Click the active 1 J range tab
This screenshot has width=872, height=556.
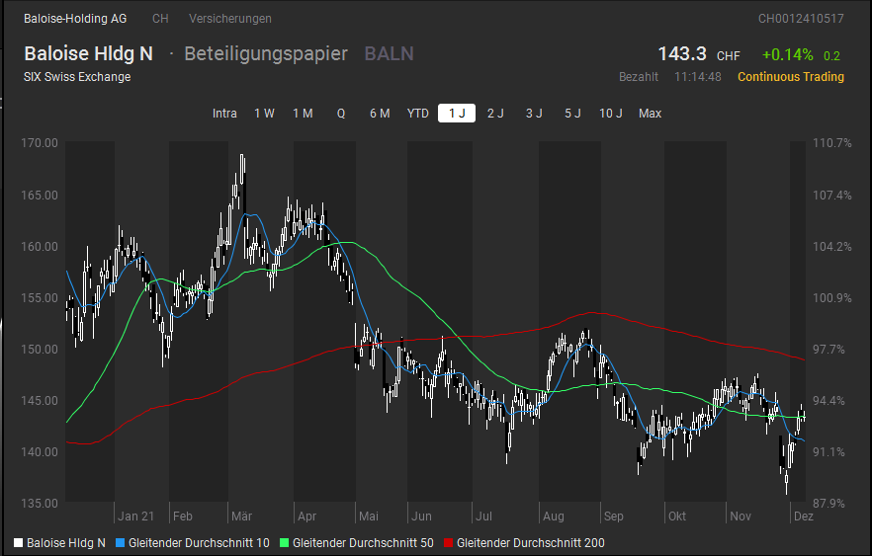coord(457,114)
